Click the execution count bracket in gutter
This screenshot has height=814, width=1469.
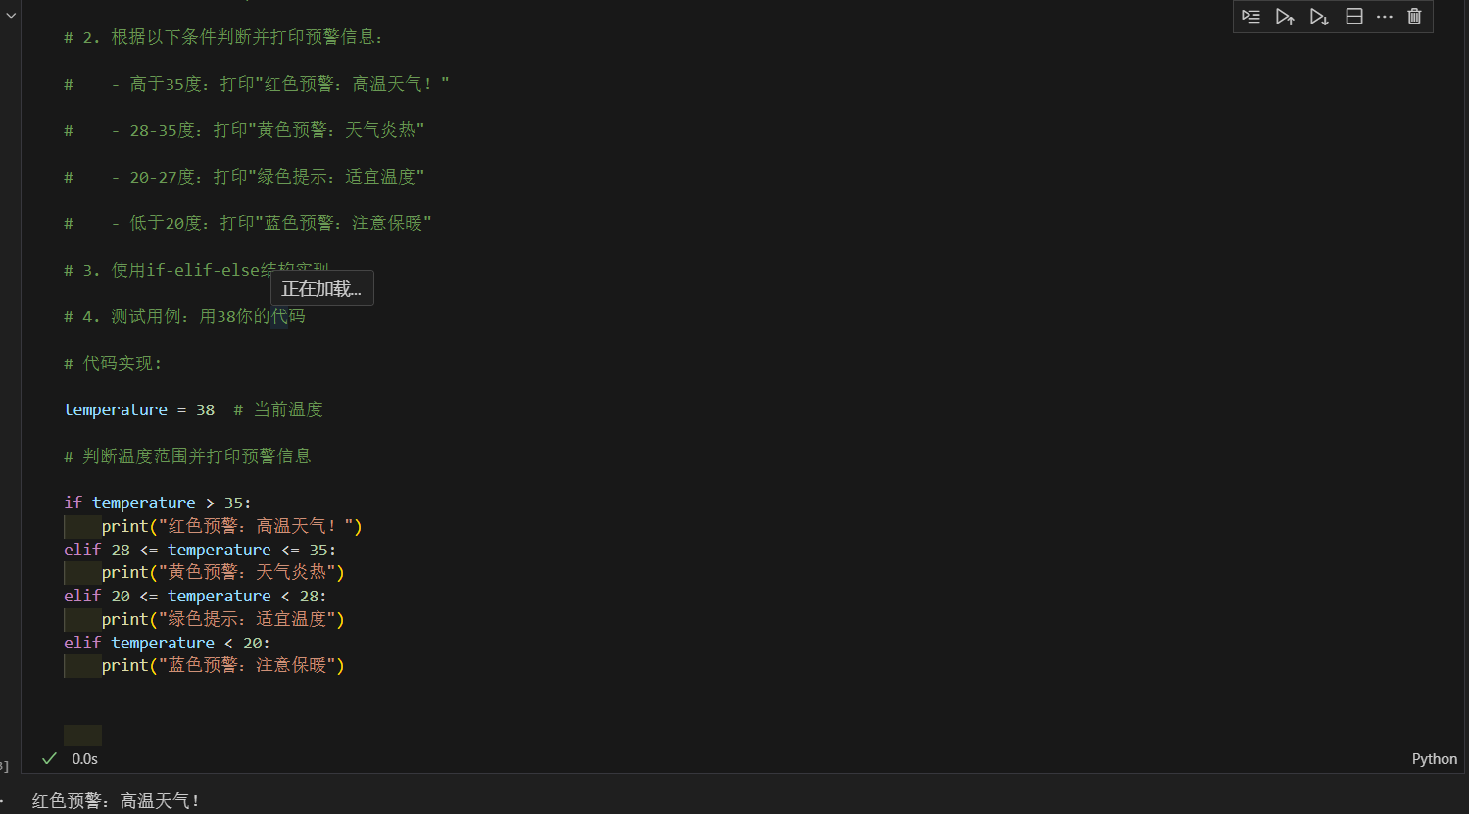(x=3, y=765)
